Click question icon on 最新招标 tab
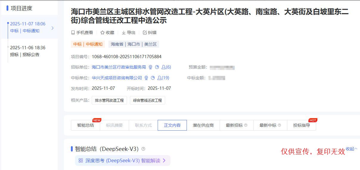 click(246, 125)
